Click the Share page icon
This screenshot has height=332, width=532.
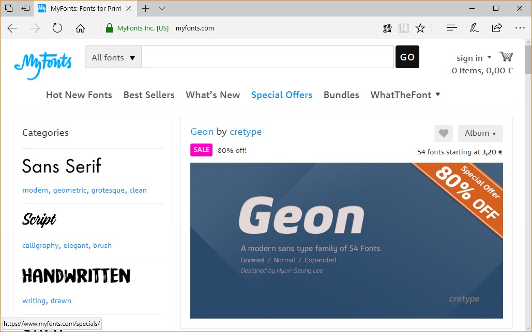pos(497,28)
